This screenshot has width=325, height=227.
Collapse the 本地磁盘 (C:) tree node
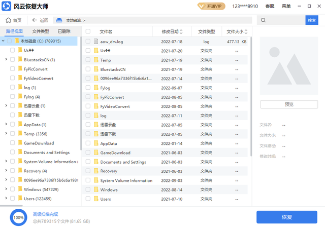3,41
